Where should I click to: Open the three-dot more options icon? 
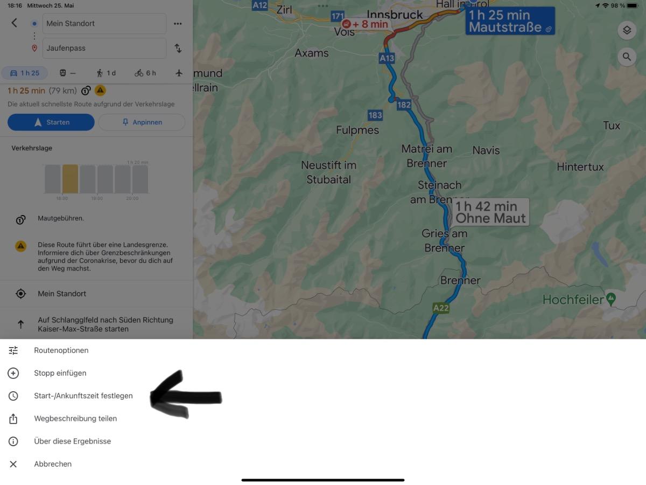tap(178, 24)
